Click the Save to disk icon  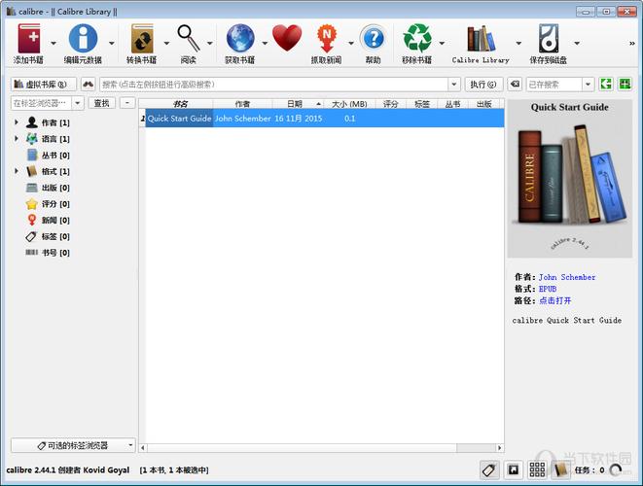point(549,39)
